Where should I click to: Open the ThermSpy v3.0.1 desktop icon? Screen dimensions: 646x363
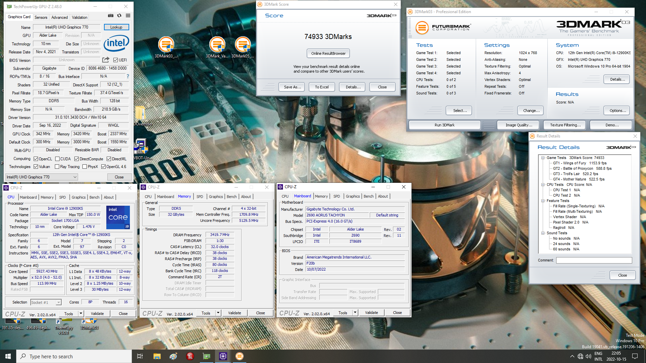(64, 327)
